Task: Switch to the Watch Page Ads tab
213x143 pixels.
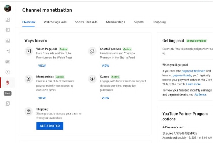Action: tap(55, 22)
